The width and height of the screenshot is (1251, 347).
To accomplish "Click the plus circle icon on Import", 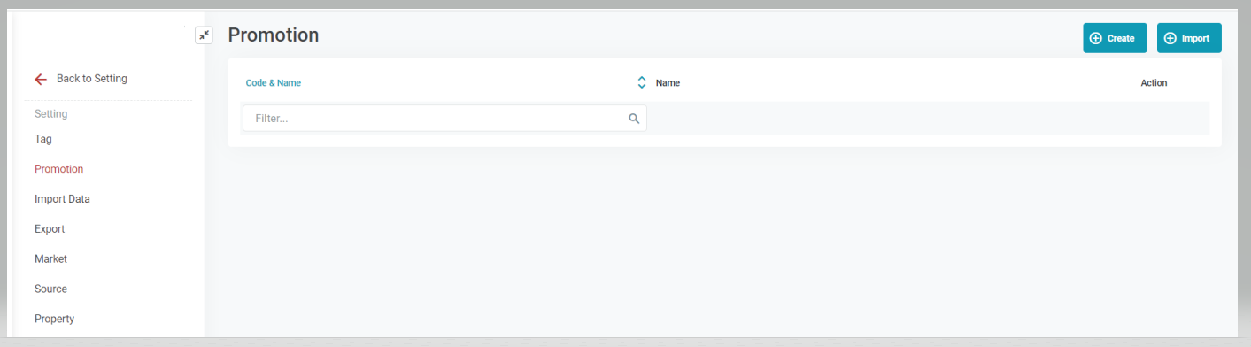I will tap(1170, 38).
